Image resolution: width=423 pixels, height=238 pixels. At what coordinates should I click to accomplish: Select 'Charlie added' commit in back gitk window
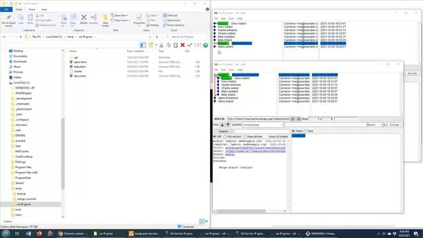[226, 34]
